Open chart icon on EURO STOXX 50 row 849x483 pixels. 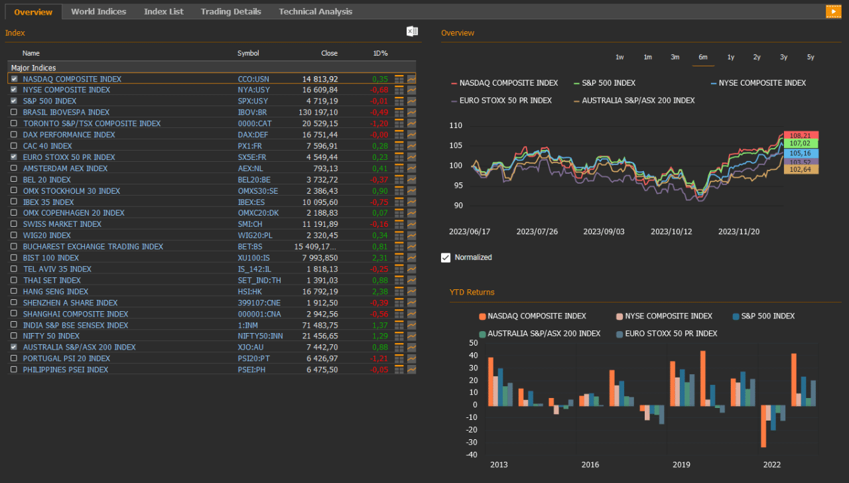click(x=412, y=157)
